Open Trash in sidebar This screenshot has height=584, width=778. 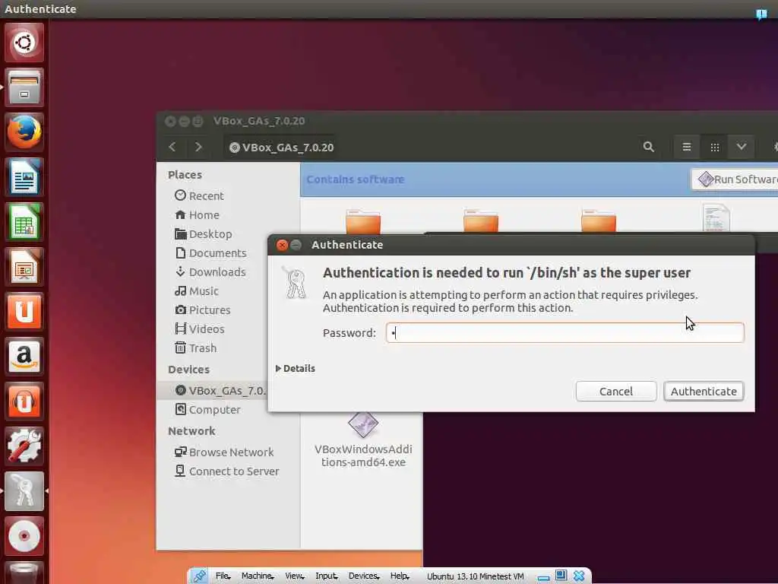click(195, 348)
